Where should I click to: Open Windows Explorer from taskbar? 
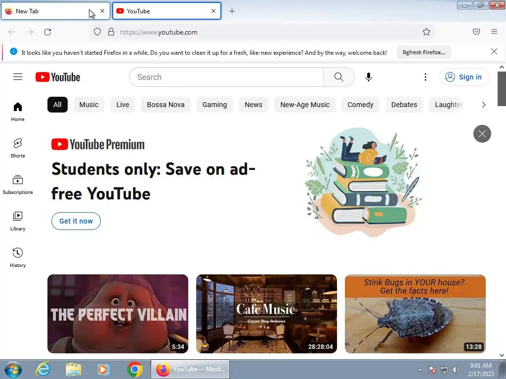coord(74,369)
